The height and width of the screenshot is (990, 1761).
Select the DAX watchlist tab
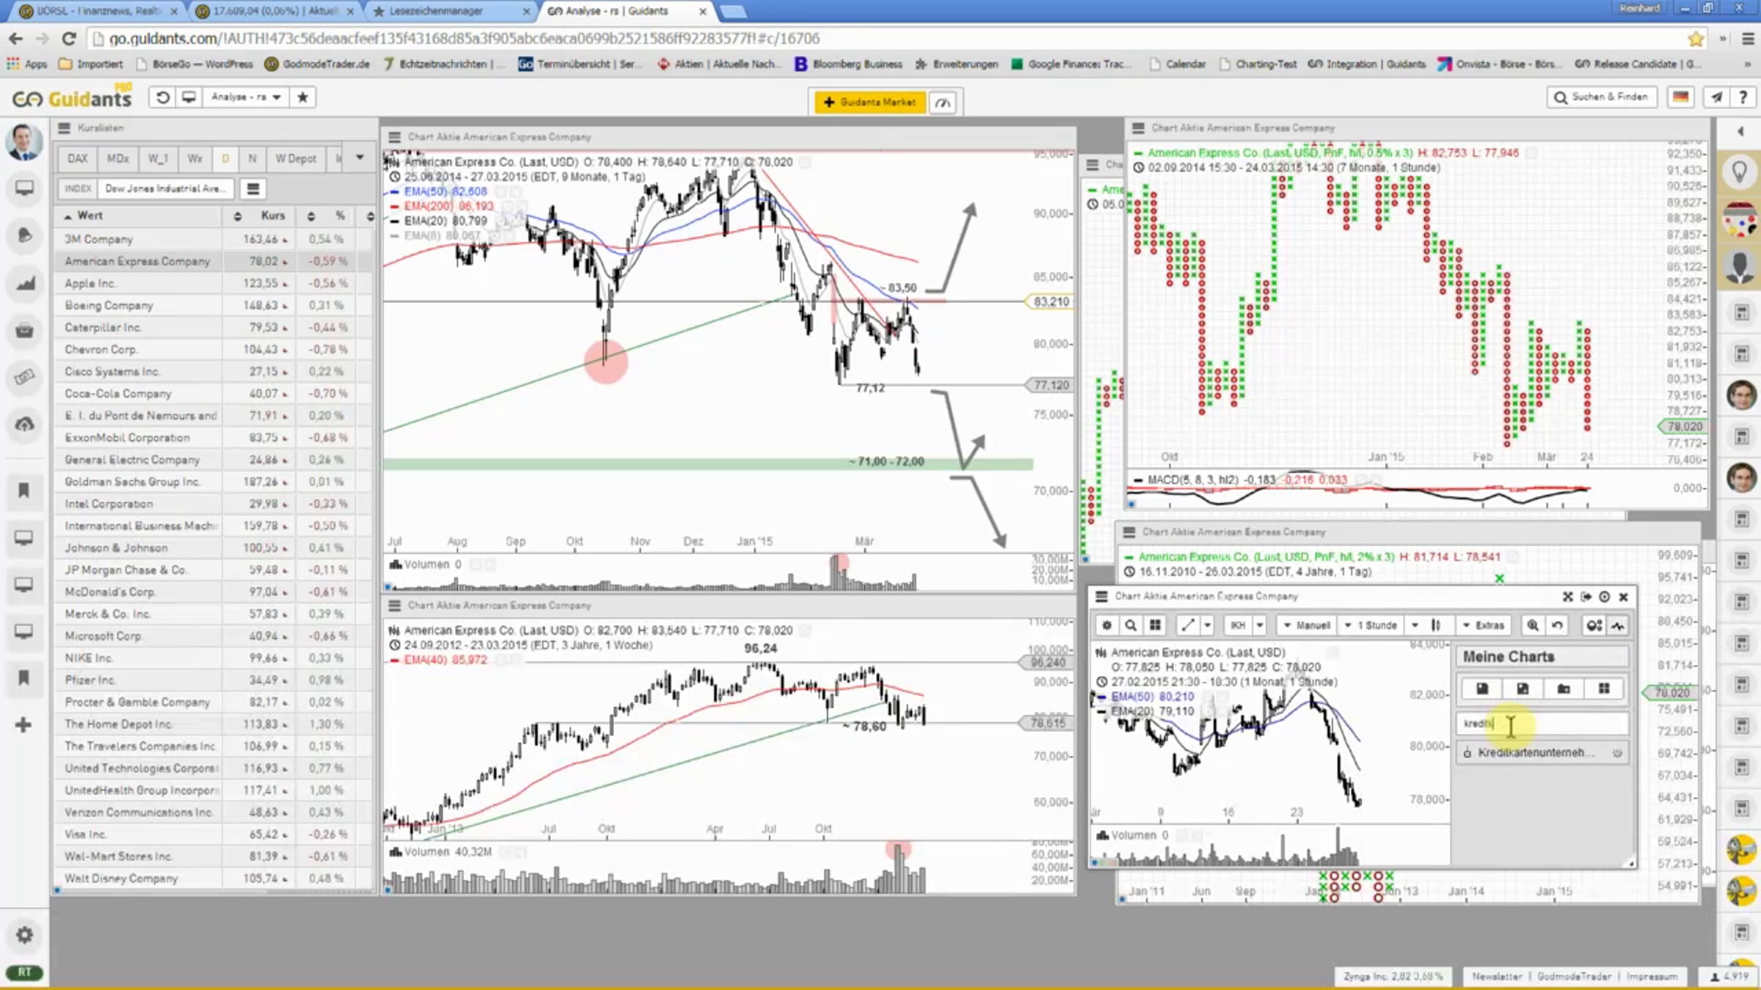pos(77,158)
